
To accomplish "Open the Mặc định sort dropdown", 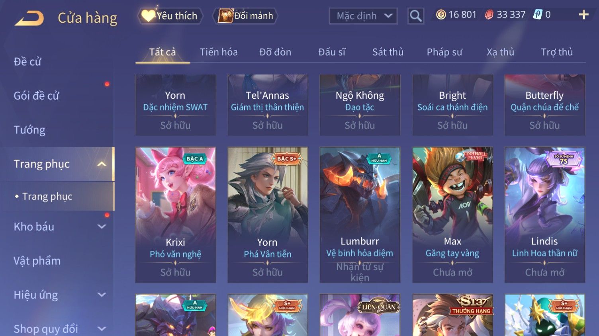I will pyautogui.click(x=363, y=16).
